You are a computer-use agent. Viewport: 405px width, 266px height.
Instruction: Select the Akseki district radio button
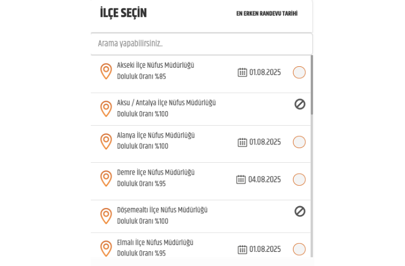pos(299,72)
